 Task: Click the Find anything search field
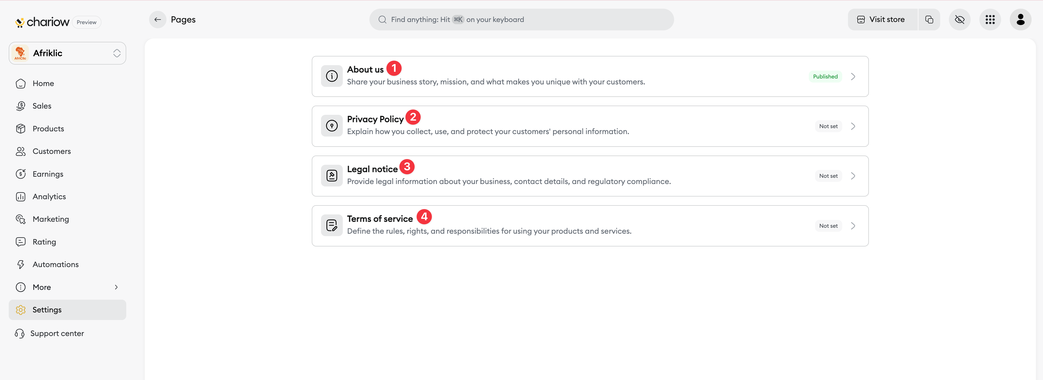point(521,19)
